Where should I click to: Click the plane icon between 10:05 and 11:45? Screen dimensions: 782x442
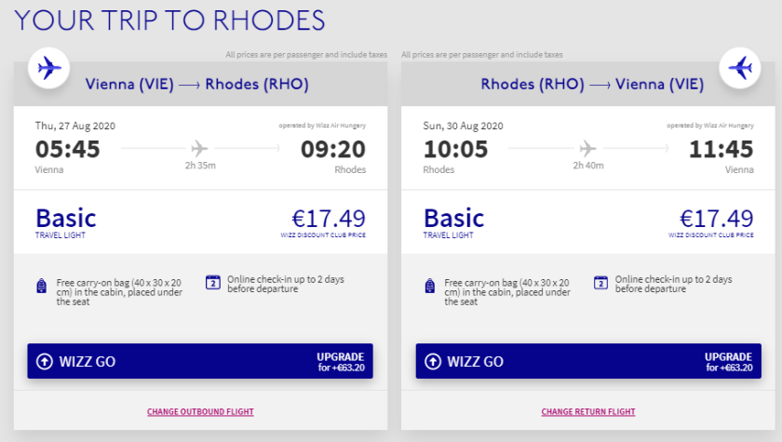click(587, 148)
